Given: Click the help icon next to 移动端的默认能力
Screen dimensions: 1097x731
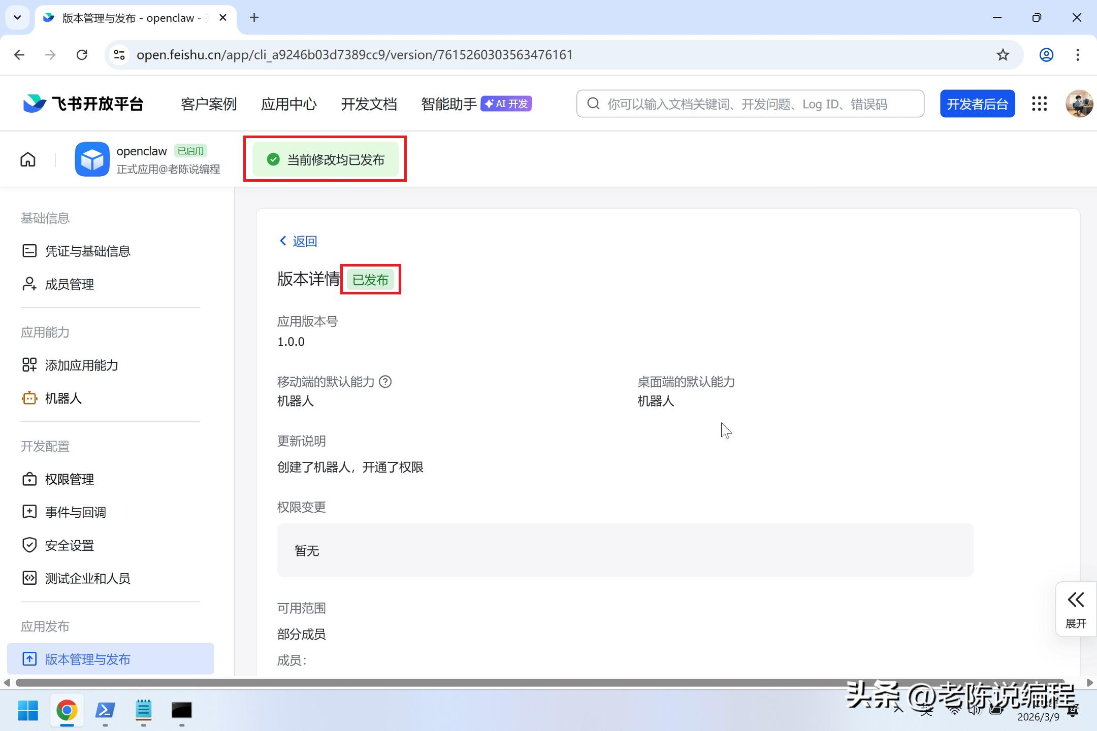Looking at the screenshot, I should coord(385,382).
